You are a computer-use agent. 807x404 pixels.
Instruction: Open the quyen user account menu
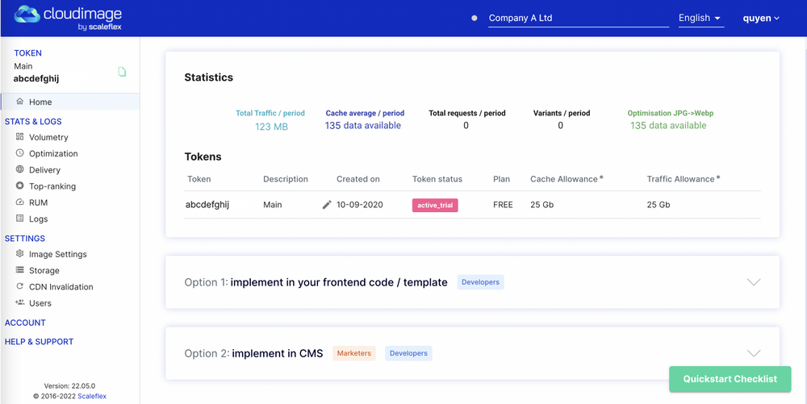click(761, 18)
